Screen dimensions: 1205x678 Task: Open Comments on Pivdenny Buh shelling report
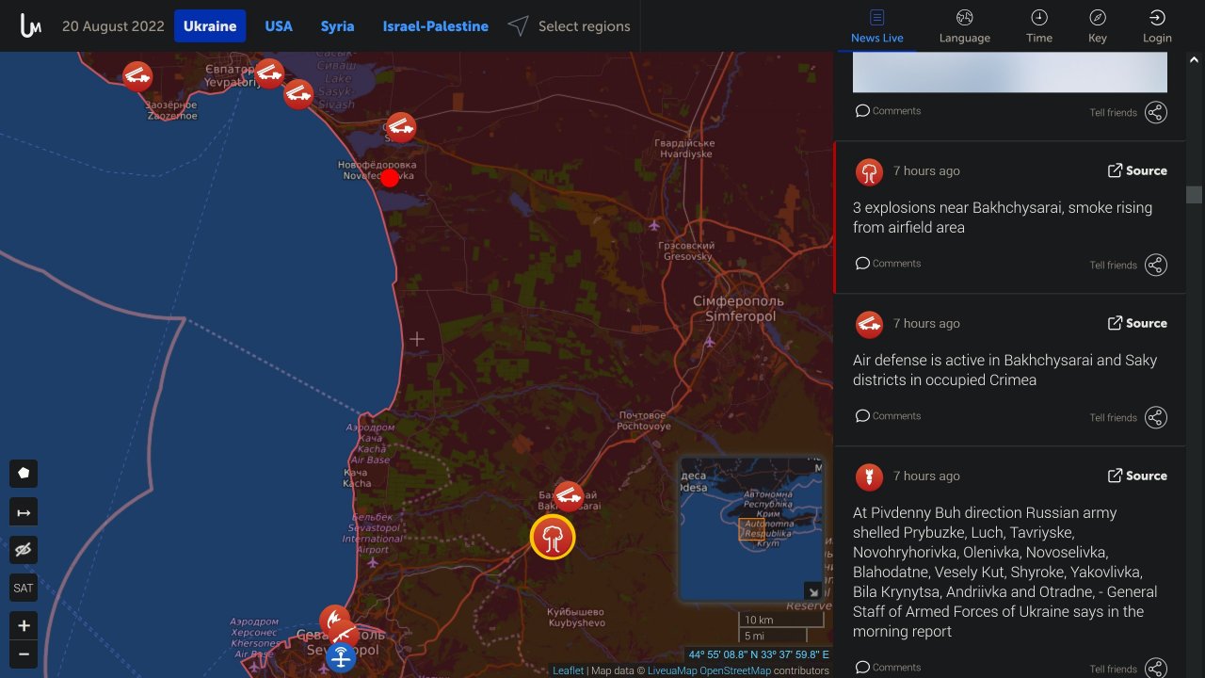tap(888, 668)
